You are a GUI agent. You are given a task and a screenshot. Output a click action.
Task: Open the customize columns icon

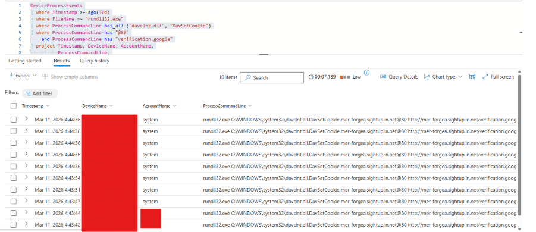(x=472, y=77)
